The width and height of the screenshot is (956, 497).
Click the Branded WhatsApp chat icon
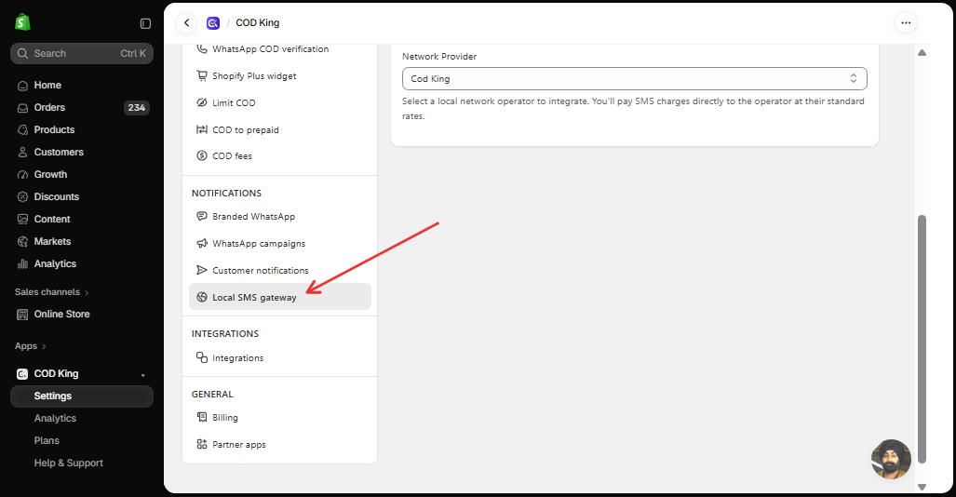[202, 217]
